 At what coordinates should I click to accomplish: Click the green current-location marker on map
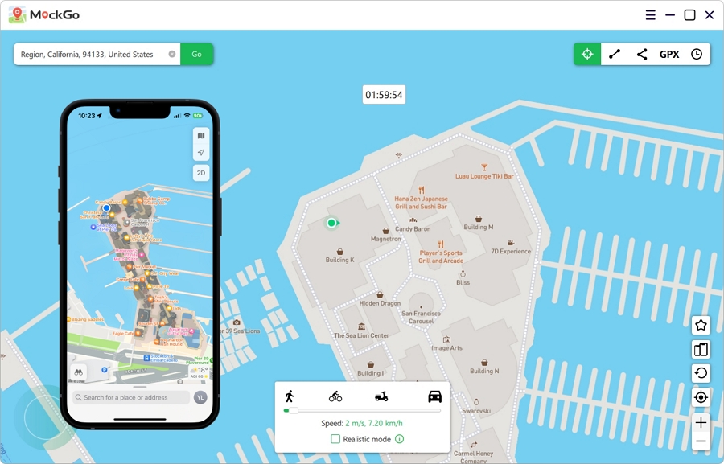click(331, 223)
